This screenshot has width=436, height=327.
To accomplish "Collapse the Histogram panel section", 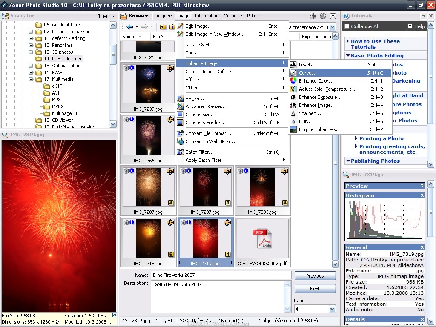I will coord(422,195).
